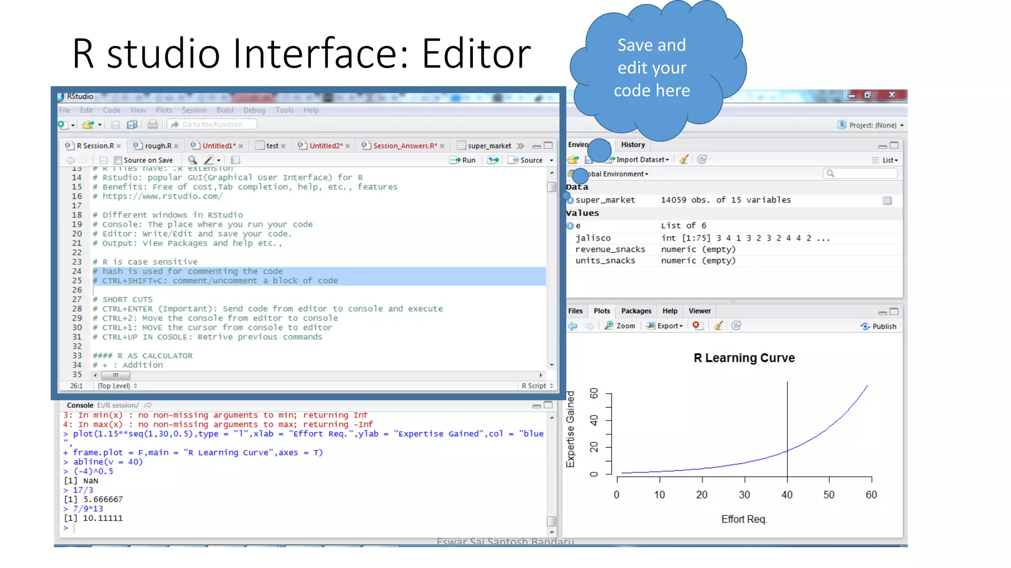This screenshot has height=568, width=1011.
Task: Click the New File icon
Action: (63, 125)
